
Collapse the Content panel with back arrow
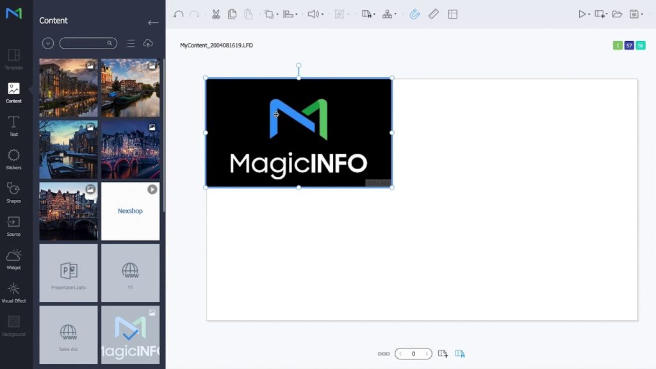click(x=152, y=22)
